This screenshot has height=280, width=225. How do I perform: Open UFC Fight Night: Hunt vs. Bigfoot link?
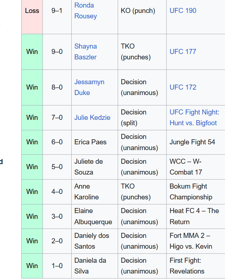[194, 117]
